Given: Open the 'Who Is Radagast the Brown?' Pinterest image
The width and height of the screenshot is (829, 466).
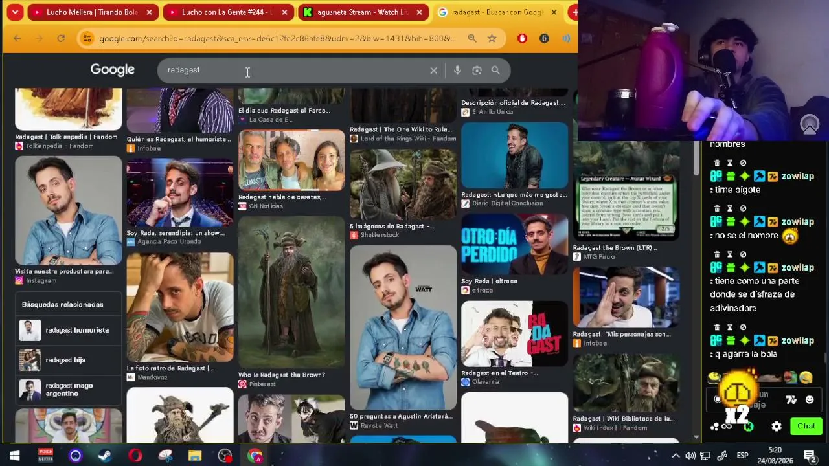Looking at the screenshot, I should coord(291,292).
